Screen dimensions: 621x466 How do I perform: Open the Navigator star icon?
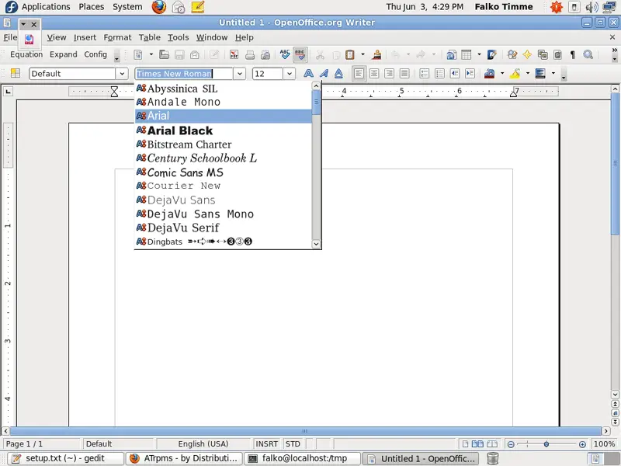[527, 54]
